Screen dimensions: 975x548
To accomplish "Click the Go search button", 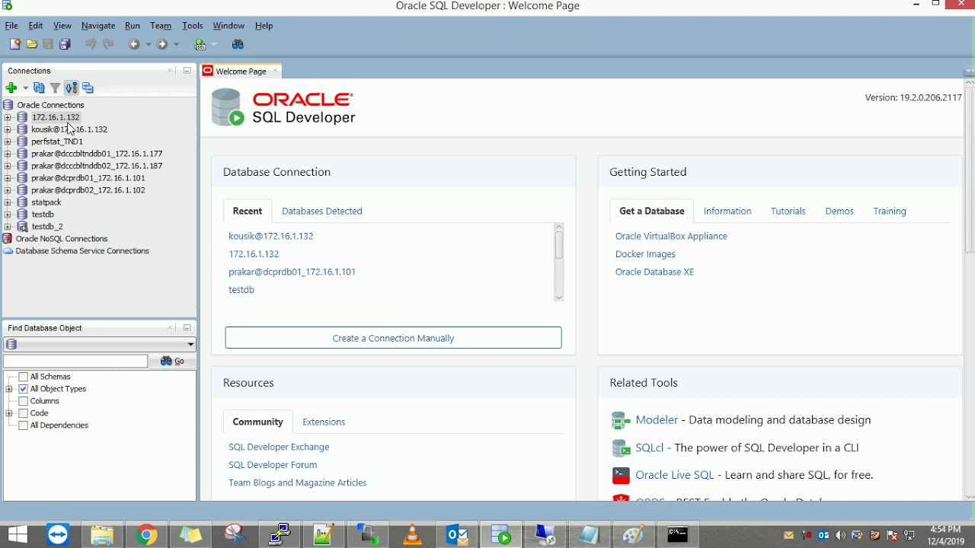I will (x=173, y=362).
